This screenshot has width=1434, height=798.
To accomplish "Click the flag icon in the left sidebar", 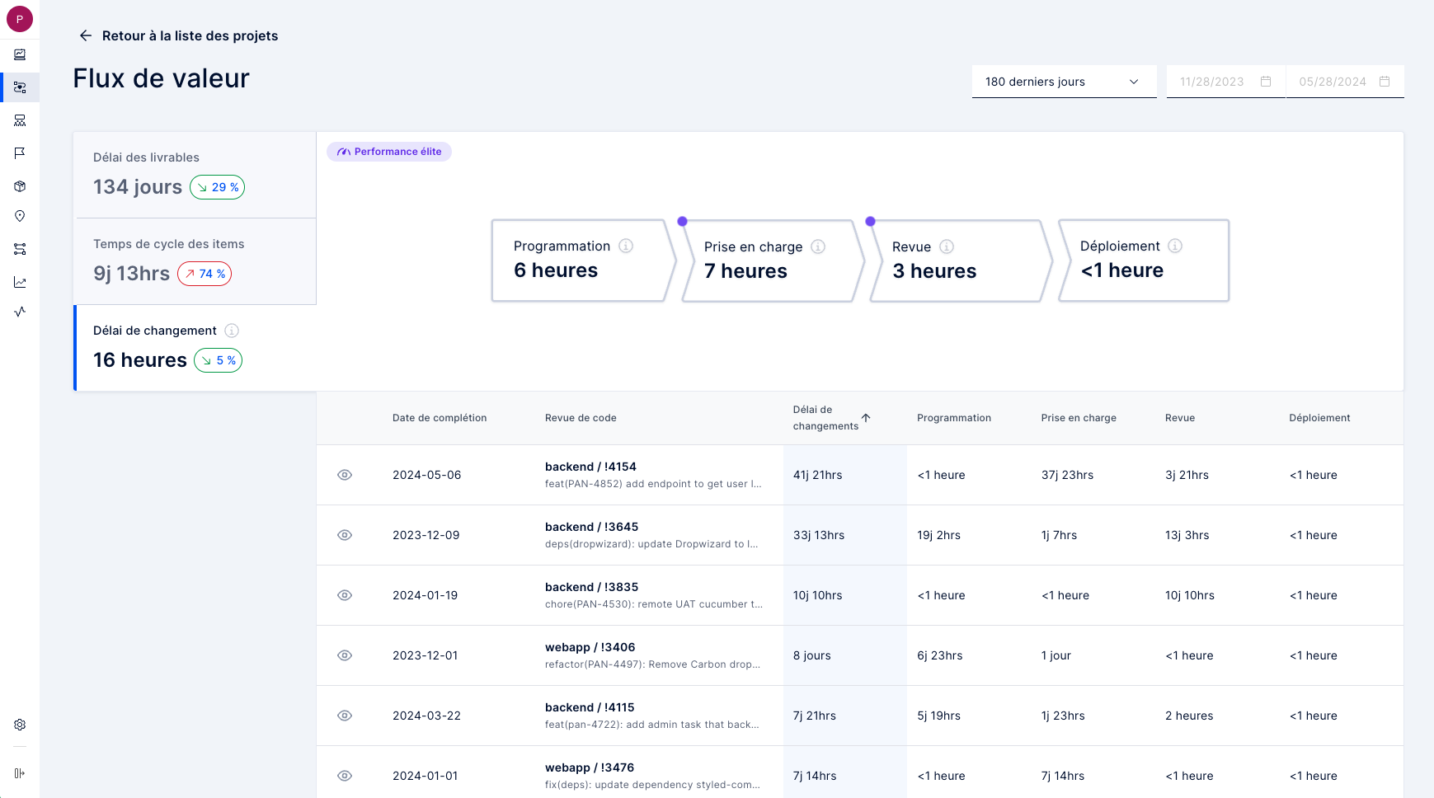I will click(20, 153).
